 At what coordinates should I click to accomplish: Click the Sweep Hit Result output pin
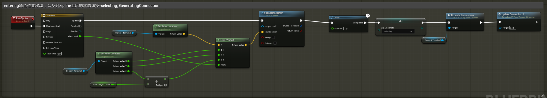click(301, 26)
